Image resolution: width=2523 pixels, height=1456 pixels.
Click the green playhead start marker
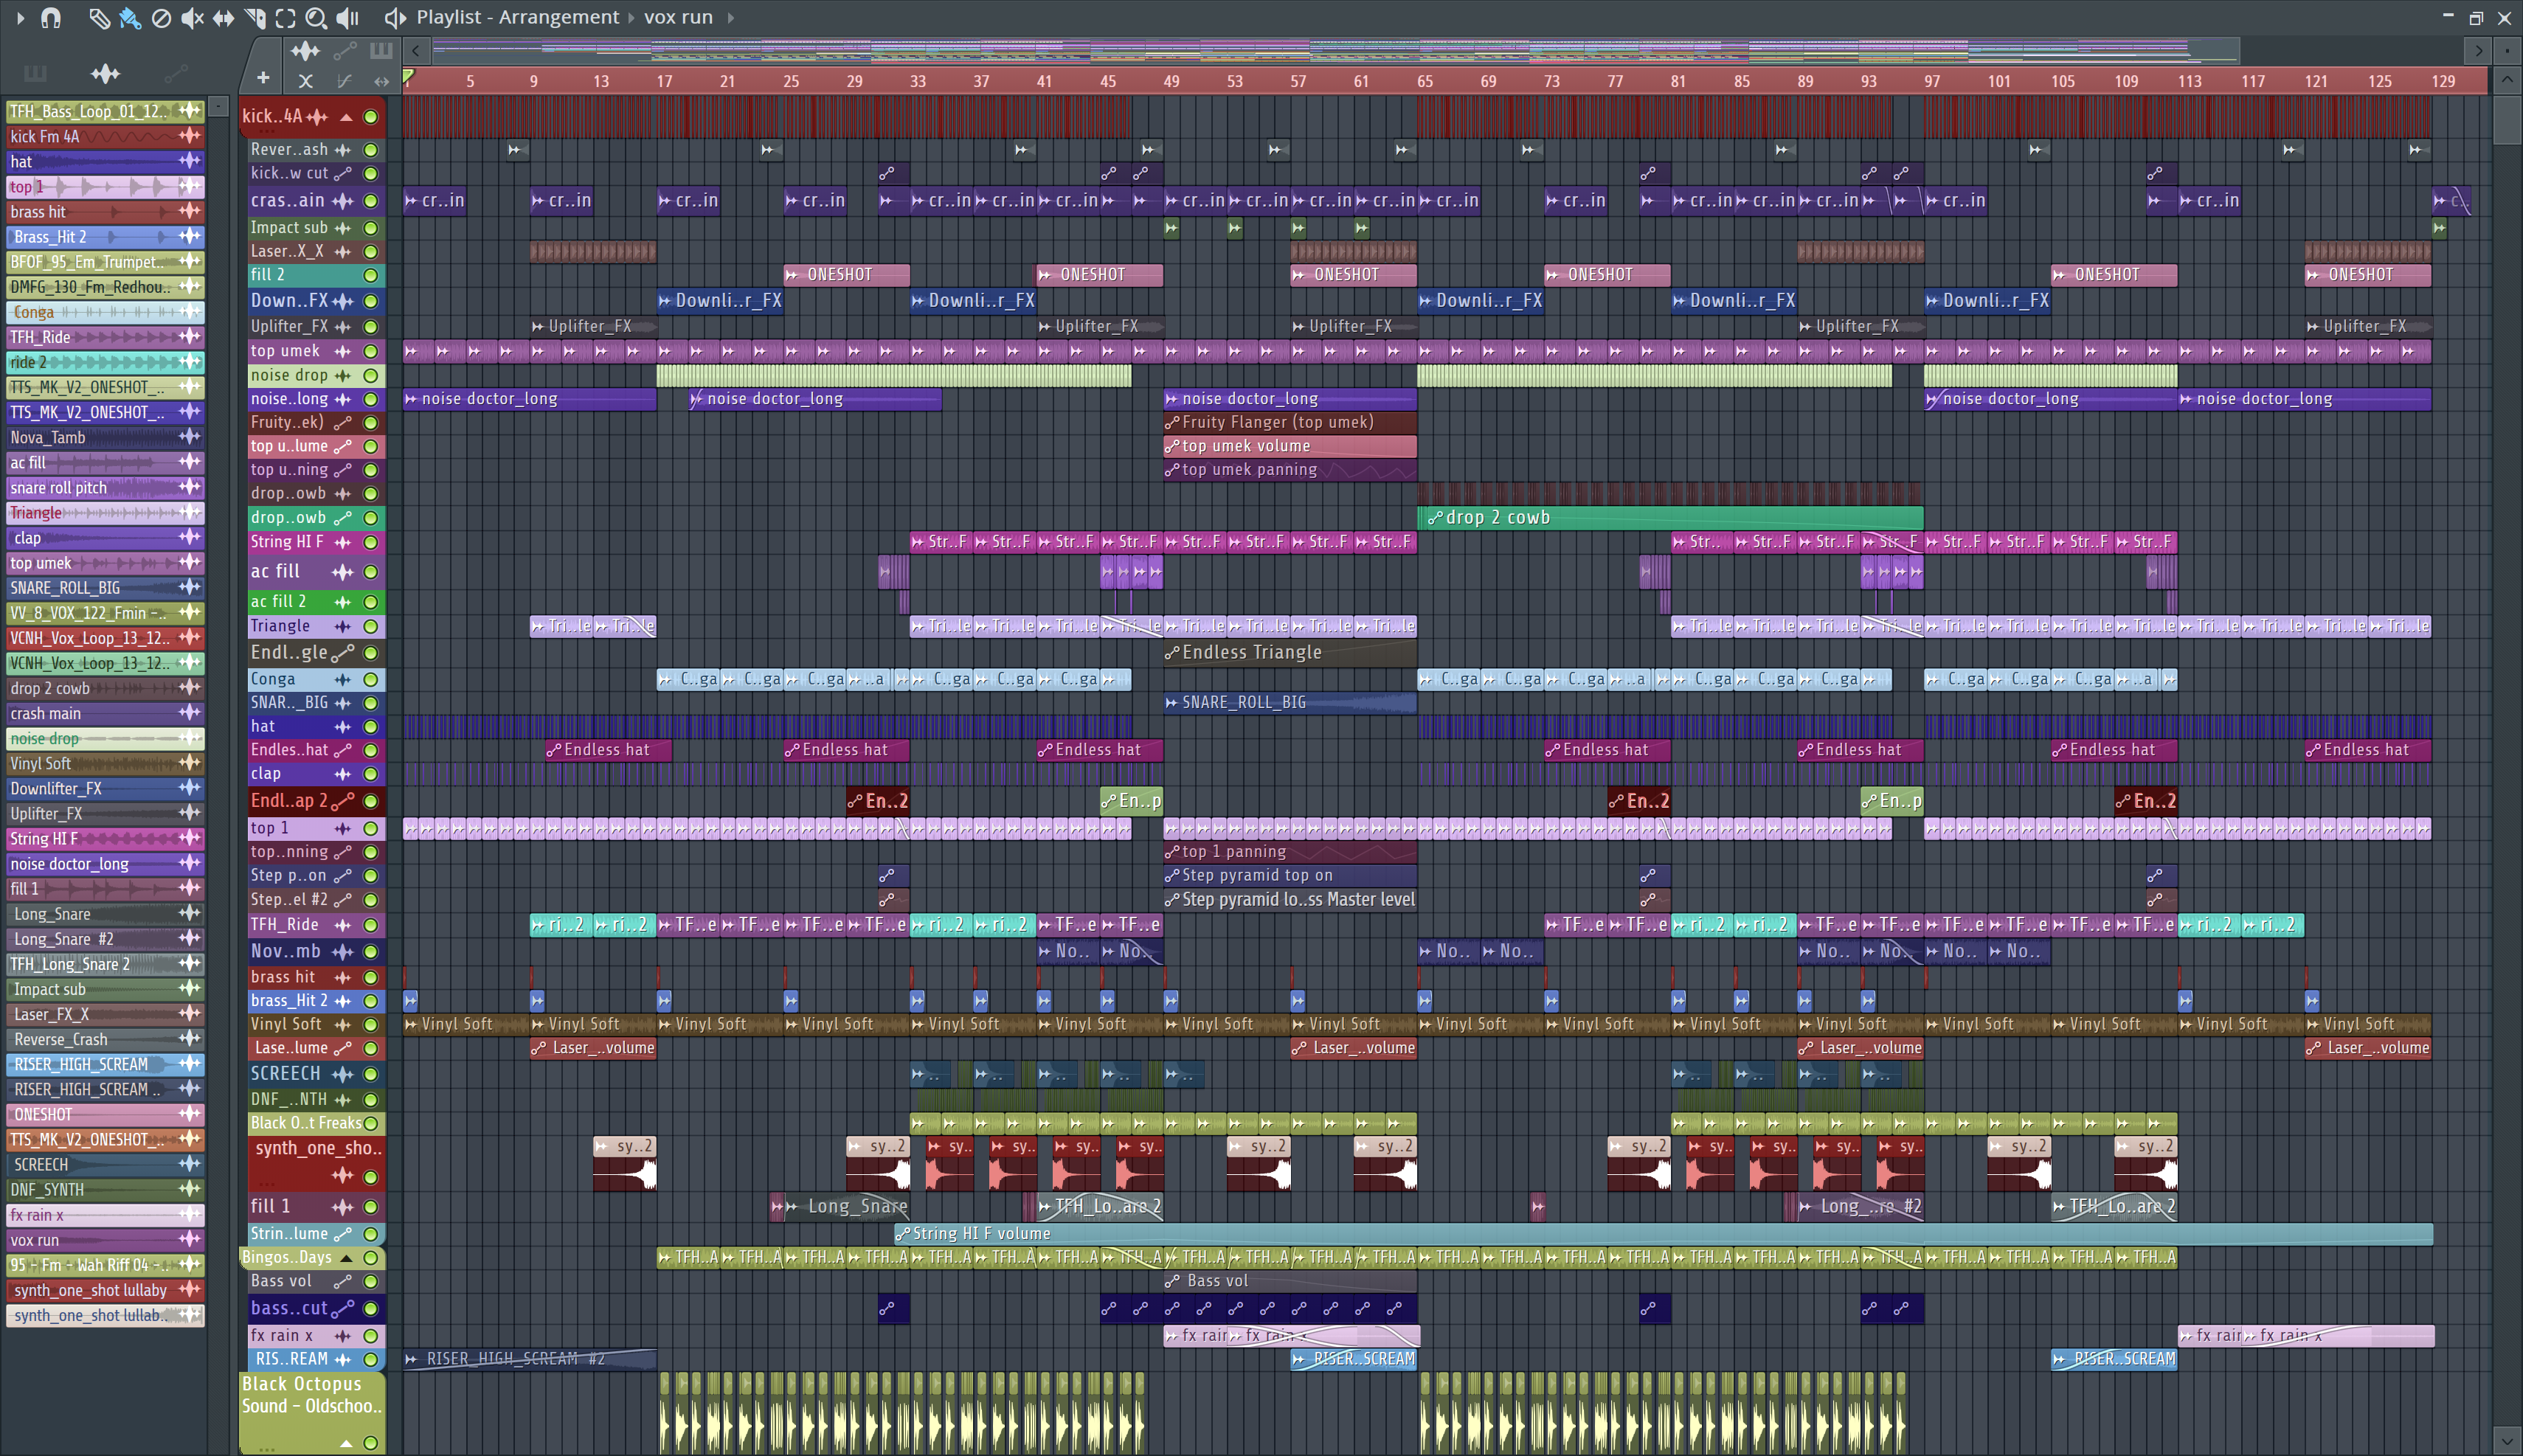pos(408,77)
